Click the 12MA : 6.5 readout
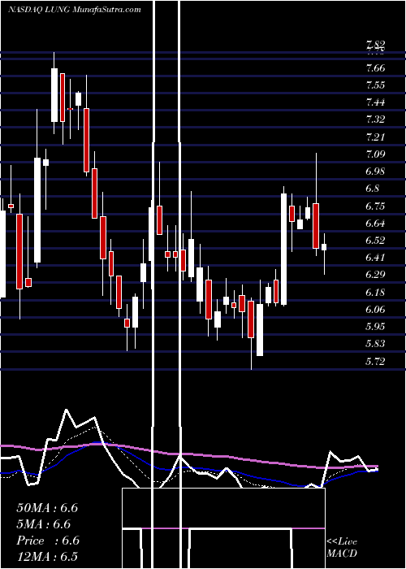The width and height of the screenshot is (406, 569). pyautogui.click(x=47, y=556)
